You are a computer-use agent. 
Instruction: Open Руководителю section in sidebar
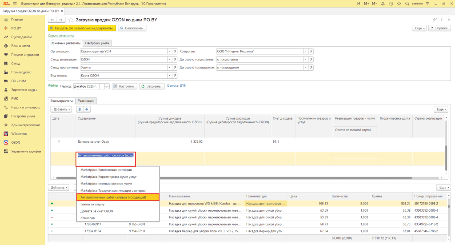21,37
